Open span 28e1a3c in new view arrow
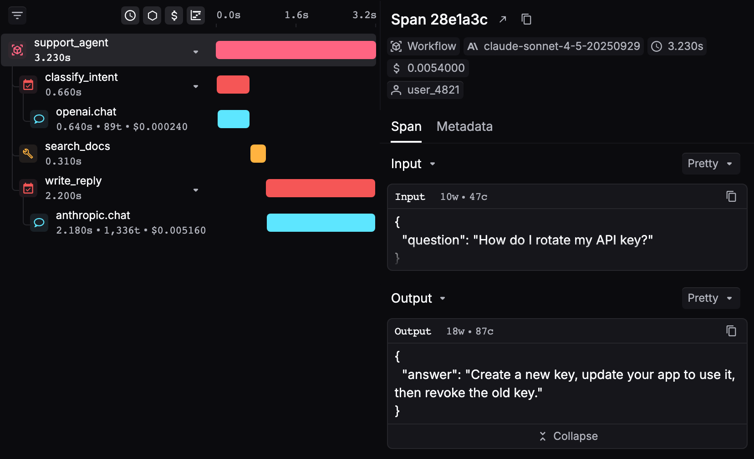The height and width of the screenshot is (459, 754). tap(503, 19)
